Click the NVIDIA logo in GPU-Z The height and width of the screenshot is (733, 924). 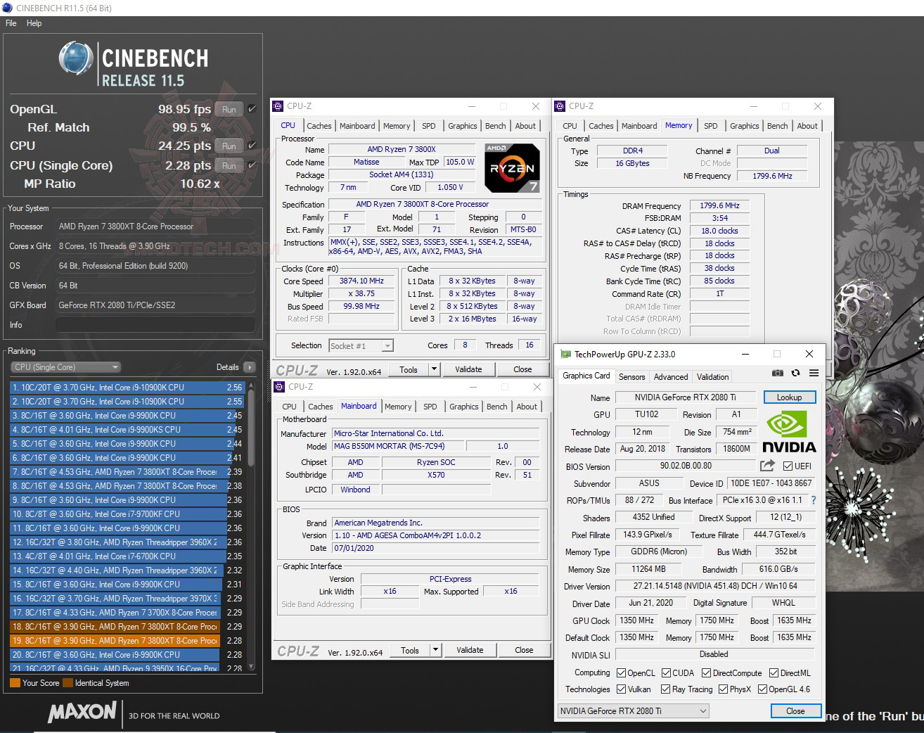[x=789, y=433]
